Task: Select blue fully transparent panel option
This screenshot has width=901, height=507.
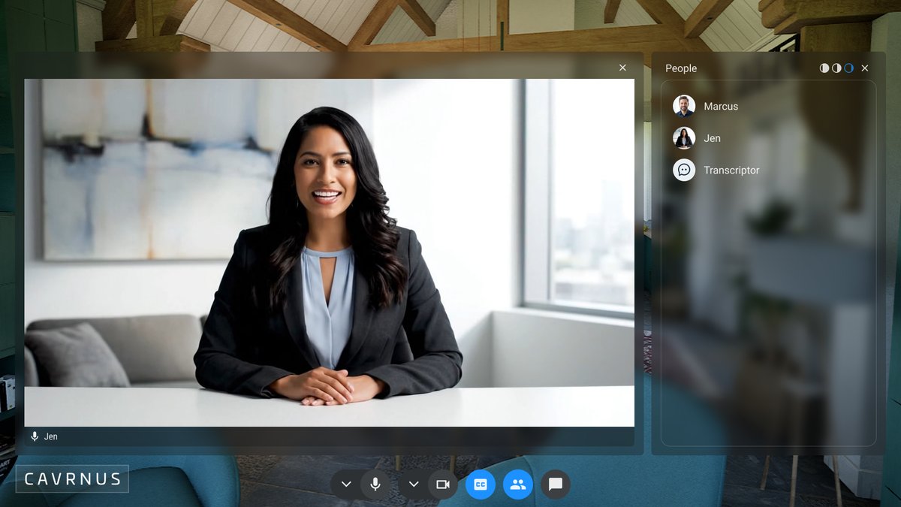Action: click(x=848, y=68)
